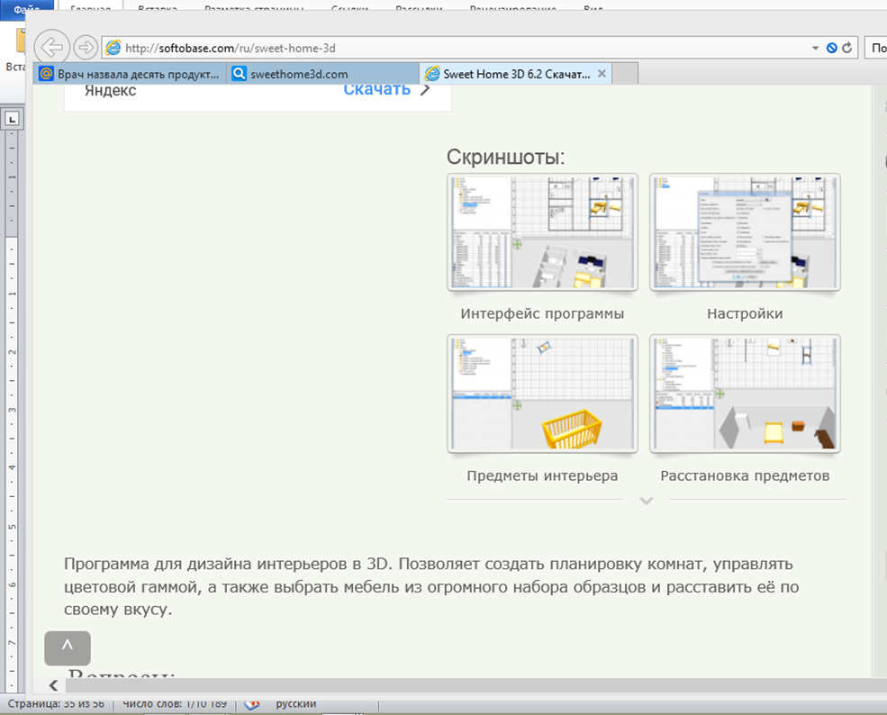Screen dimensions: 887x715
Task: Click the scroll-to-top caret button
Action: click(68, 648)
